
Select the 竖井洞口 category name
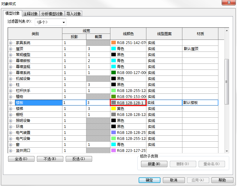[23, 151]
